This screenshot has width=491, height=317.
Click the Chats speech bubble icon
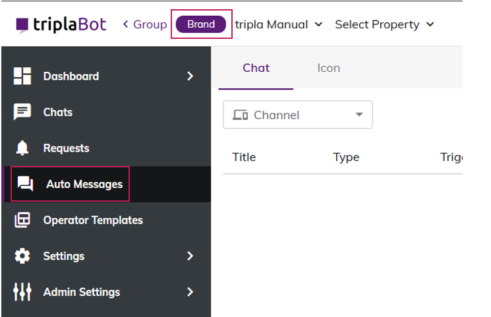click(22, 112)
